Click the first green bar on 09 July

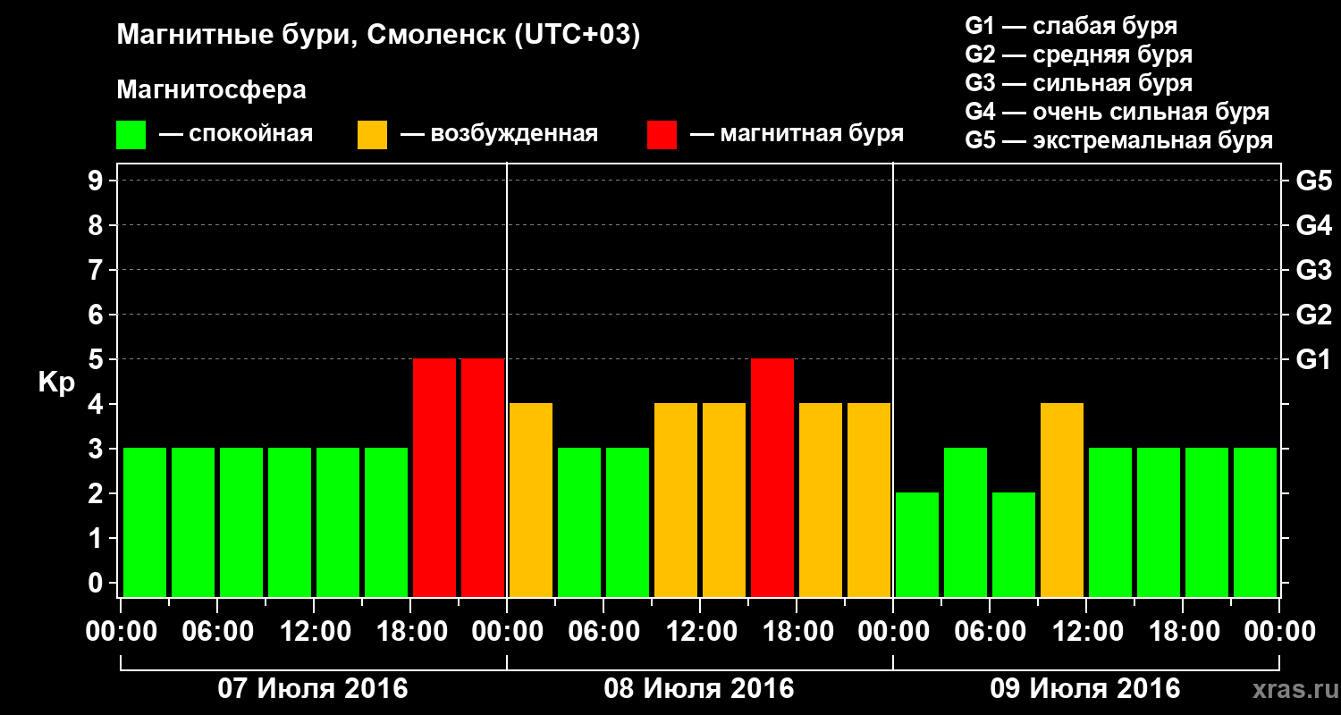917,545
